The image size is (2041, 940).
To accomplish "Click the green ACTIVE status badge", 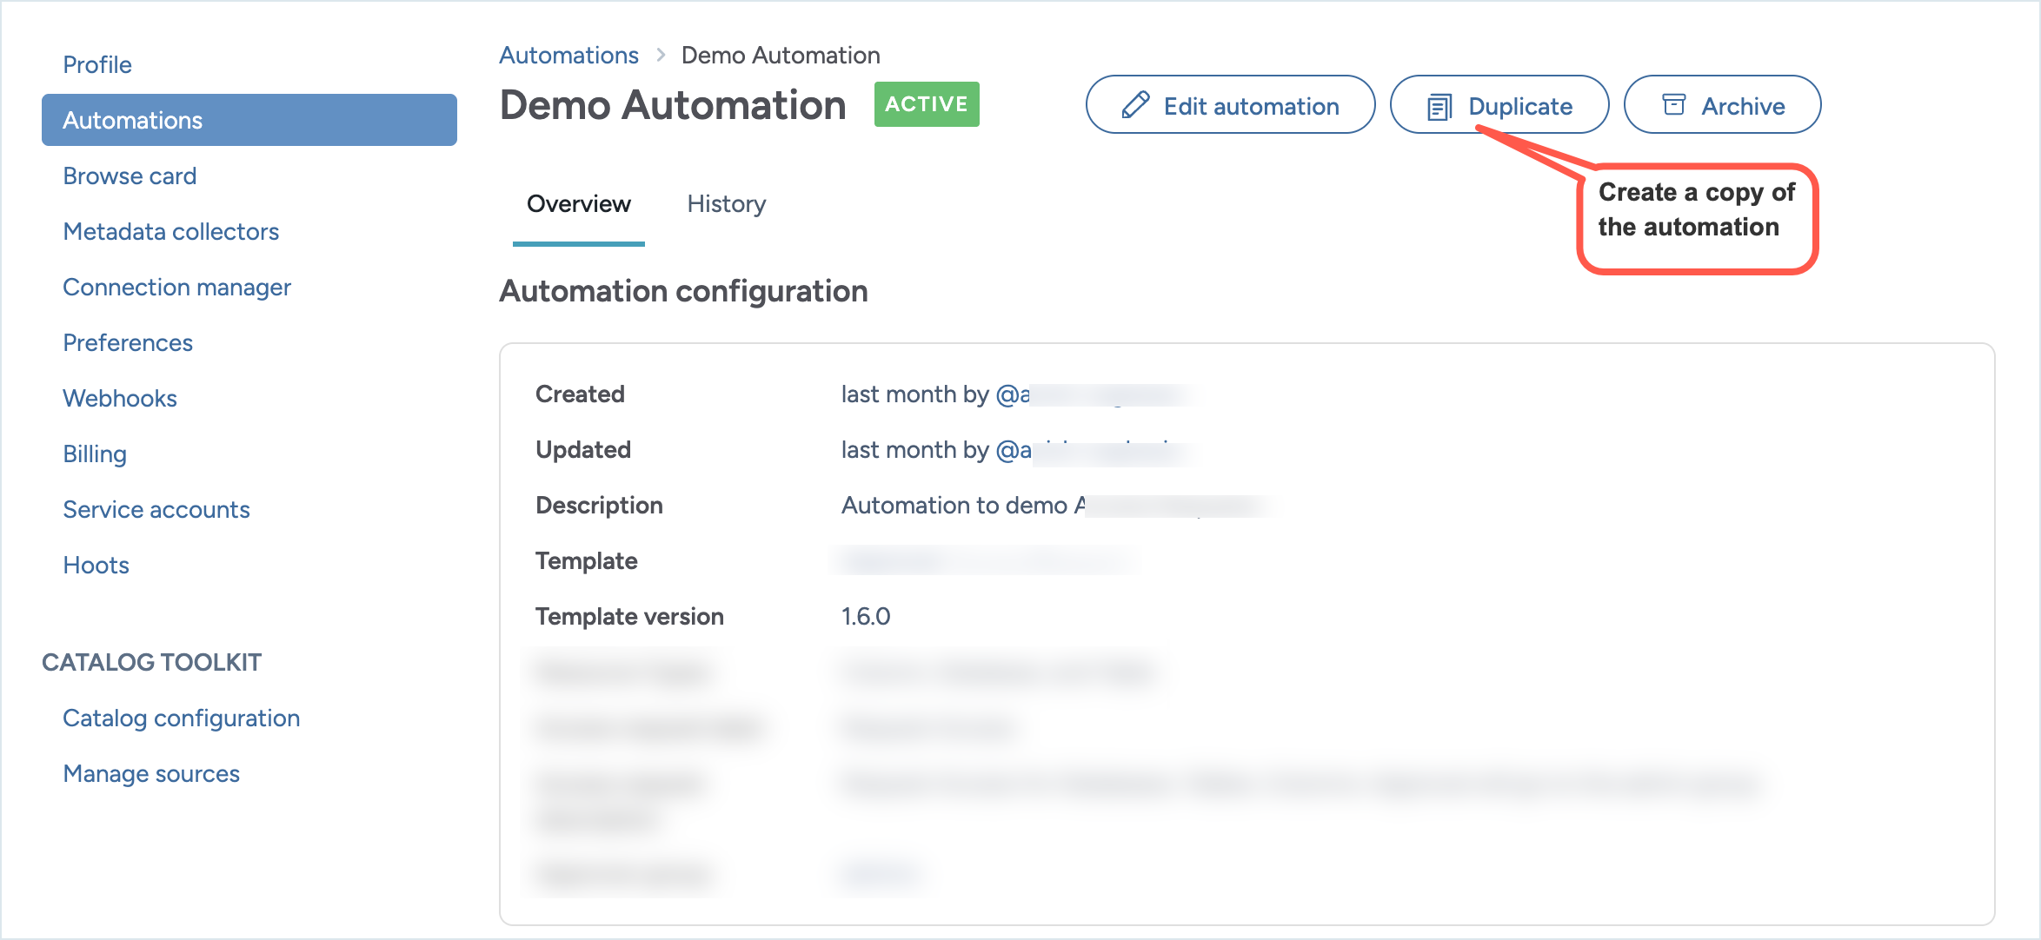I will (x=926, y=104).
